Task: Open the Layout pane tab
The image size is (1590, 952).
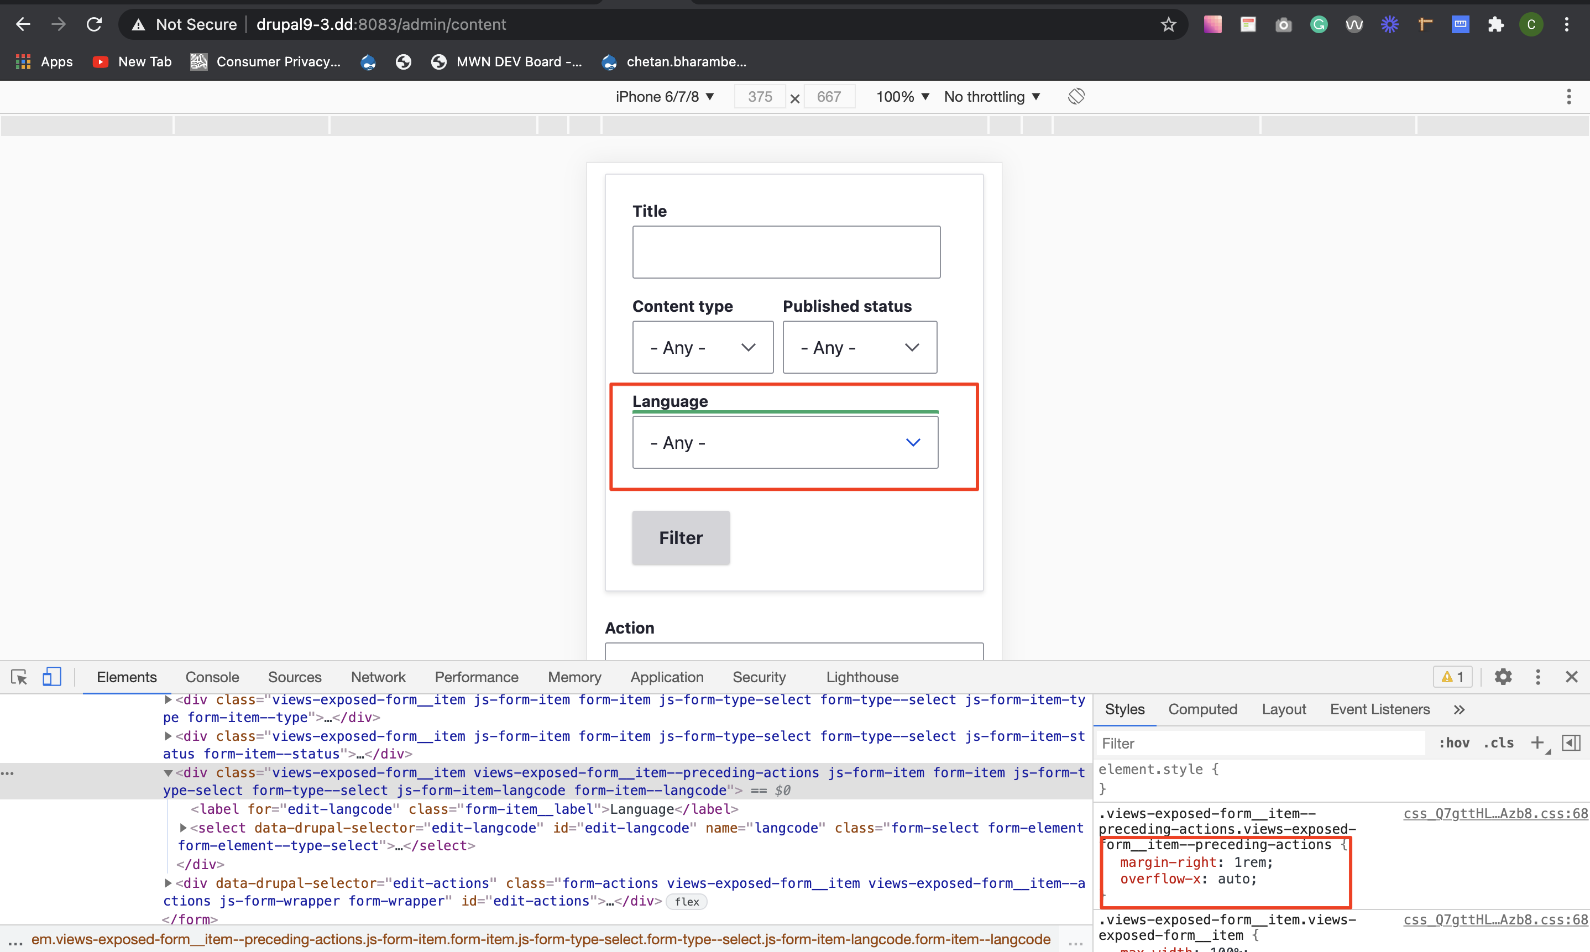Action: tap(1283, 709)
